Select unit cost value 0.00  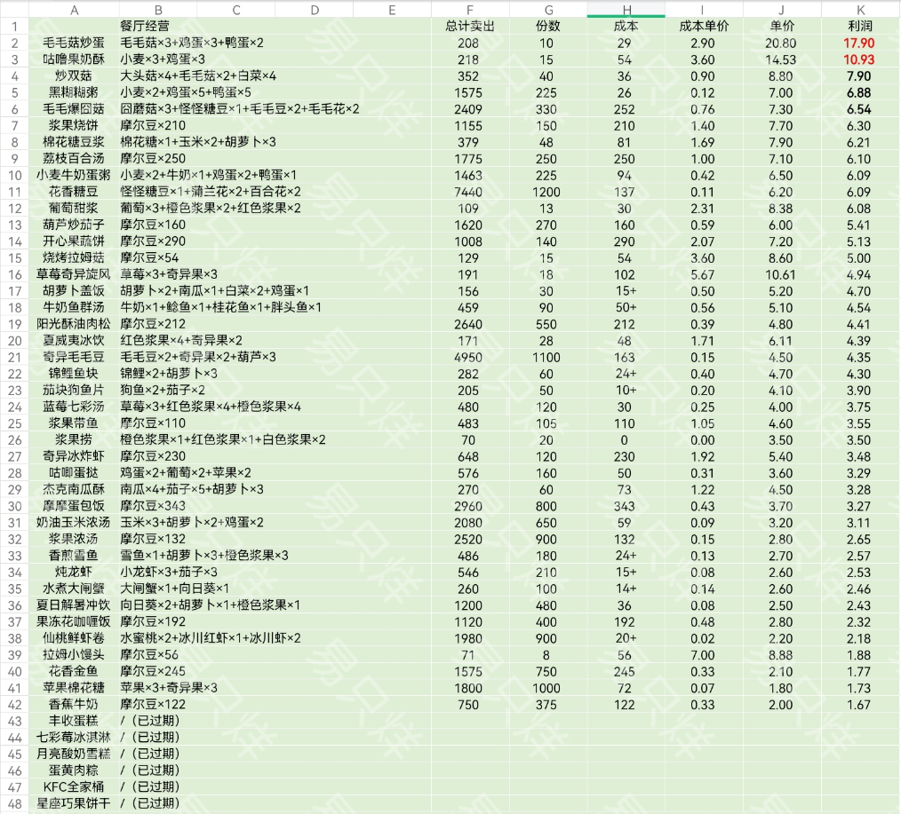click(x=703, y=440)
